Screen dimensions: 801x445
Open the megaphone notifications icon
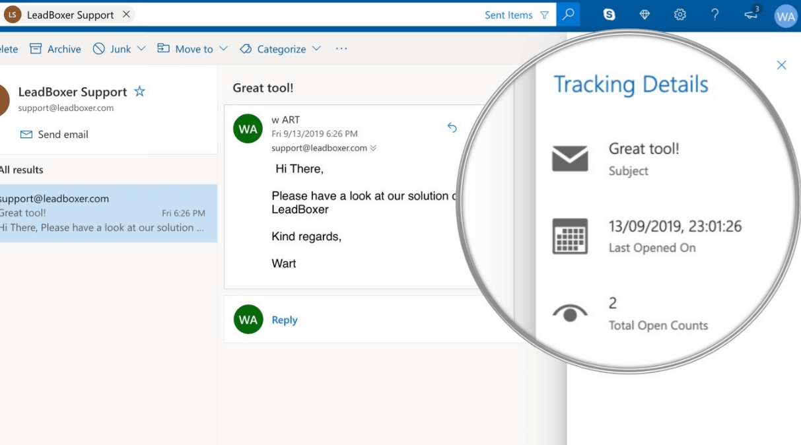751,13
